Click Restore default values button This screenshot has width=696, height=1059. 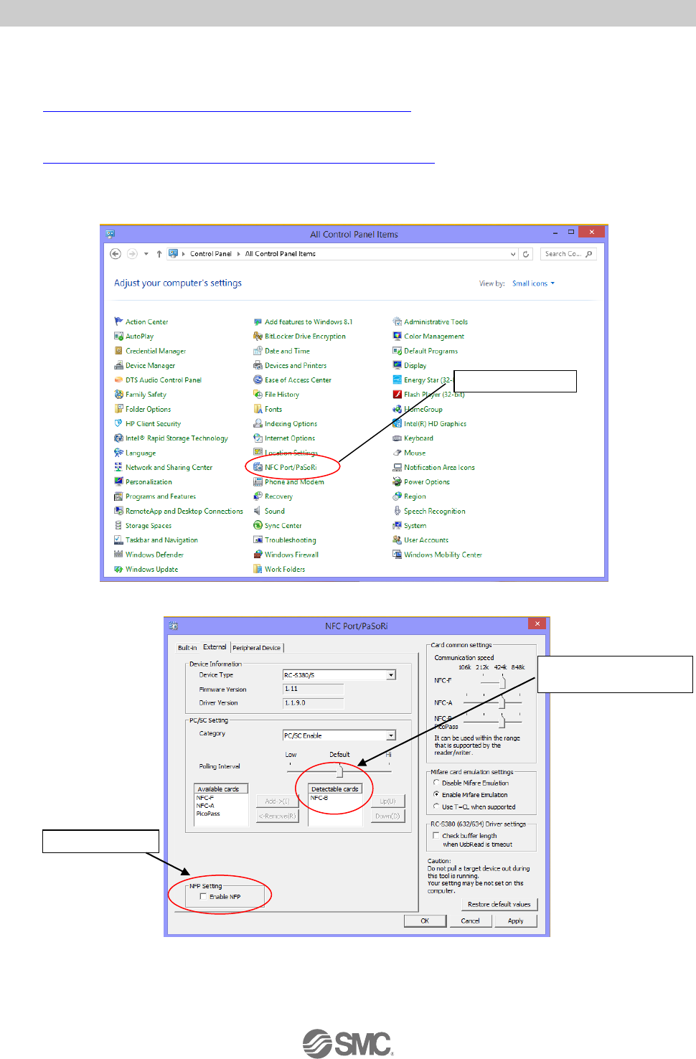click(499, 904)
